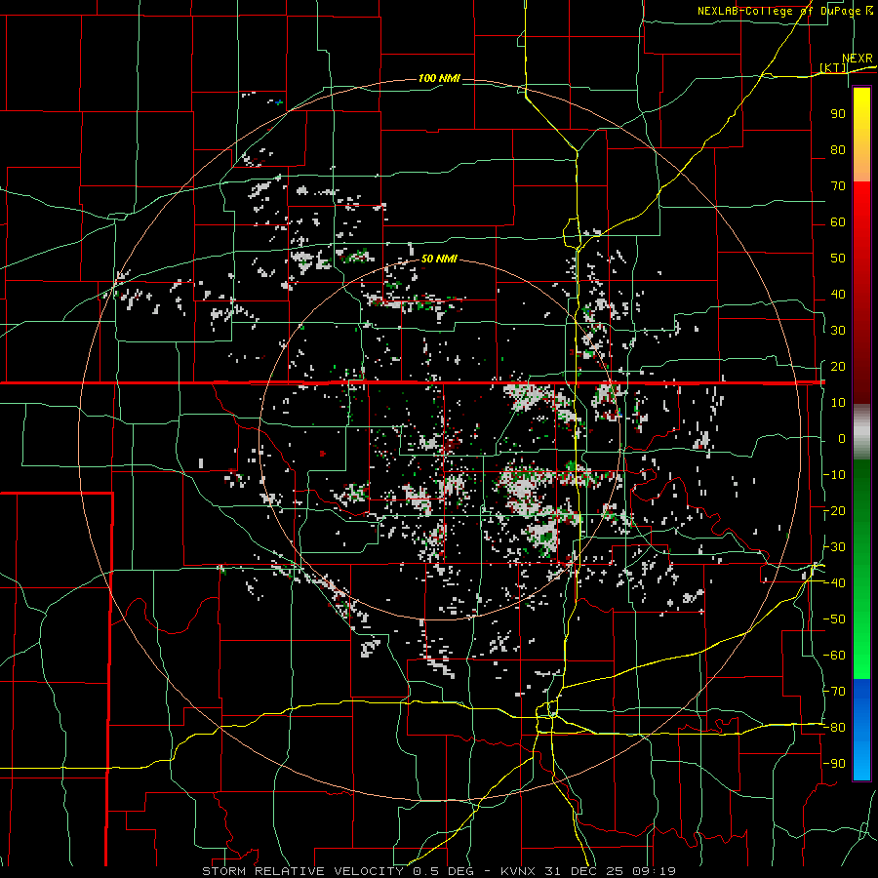Viewport: 878px width, 878px height.
Task: Click the positive 70 knot scale label
Action: pyautogui.click(x=838, y=186)
